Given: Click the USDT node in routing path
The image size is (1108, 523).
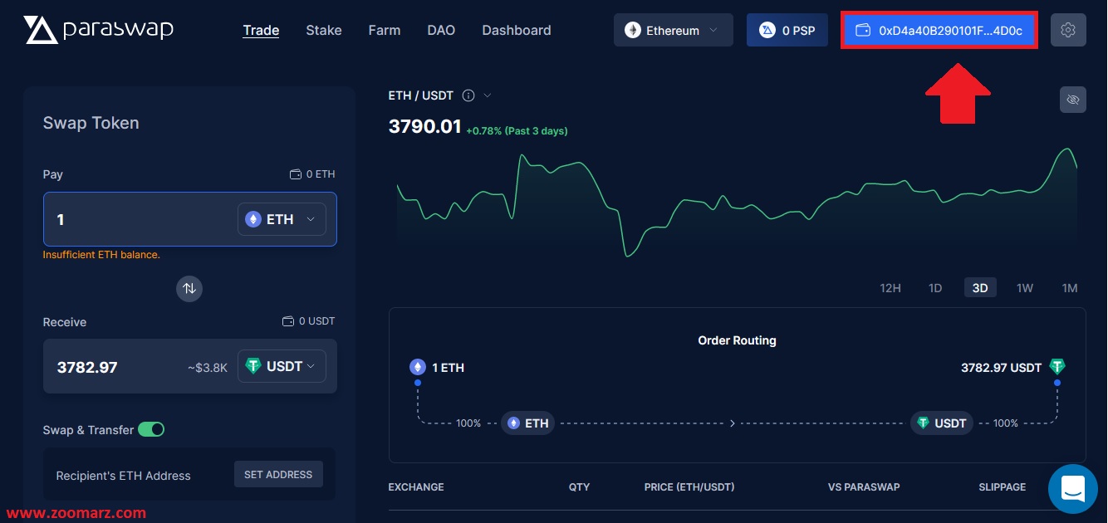Looking at the screenshot, I should tap(942, 423).
